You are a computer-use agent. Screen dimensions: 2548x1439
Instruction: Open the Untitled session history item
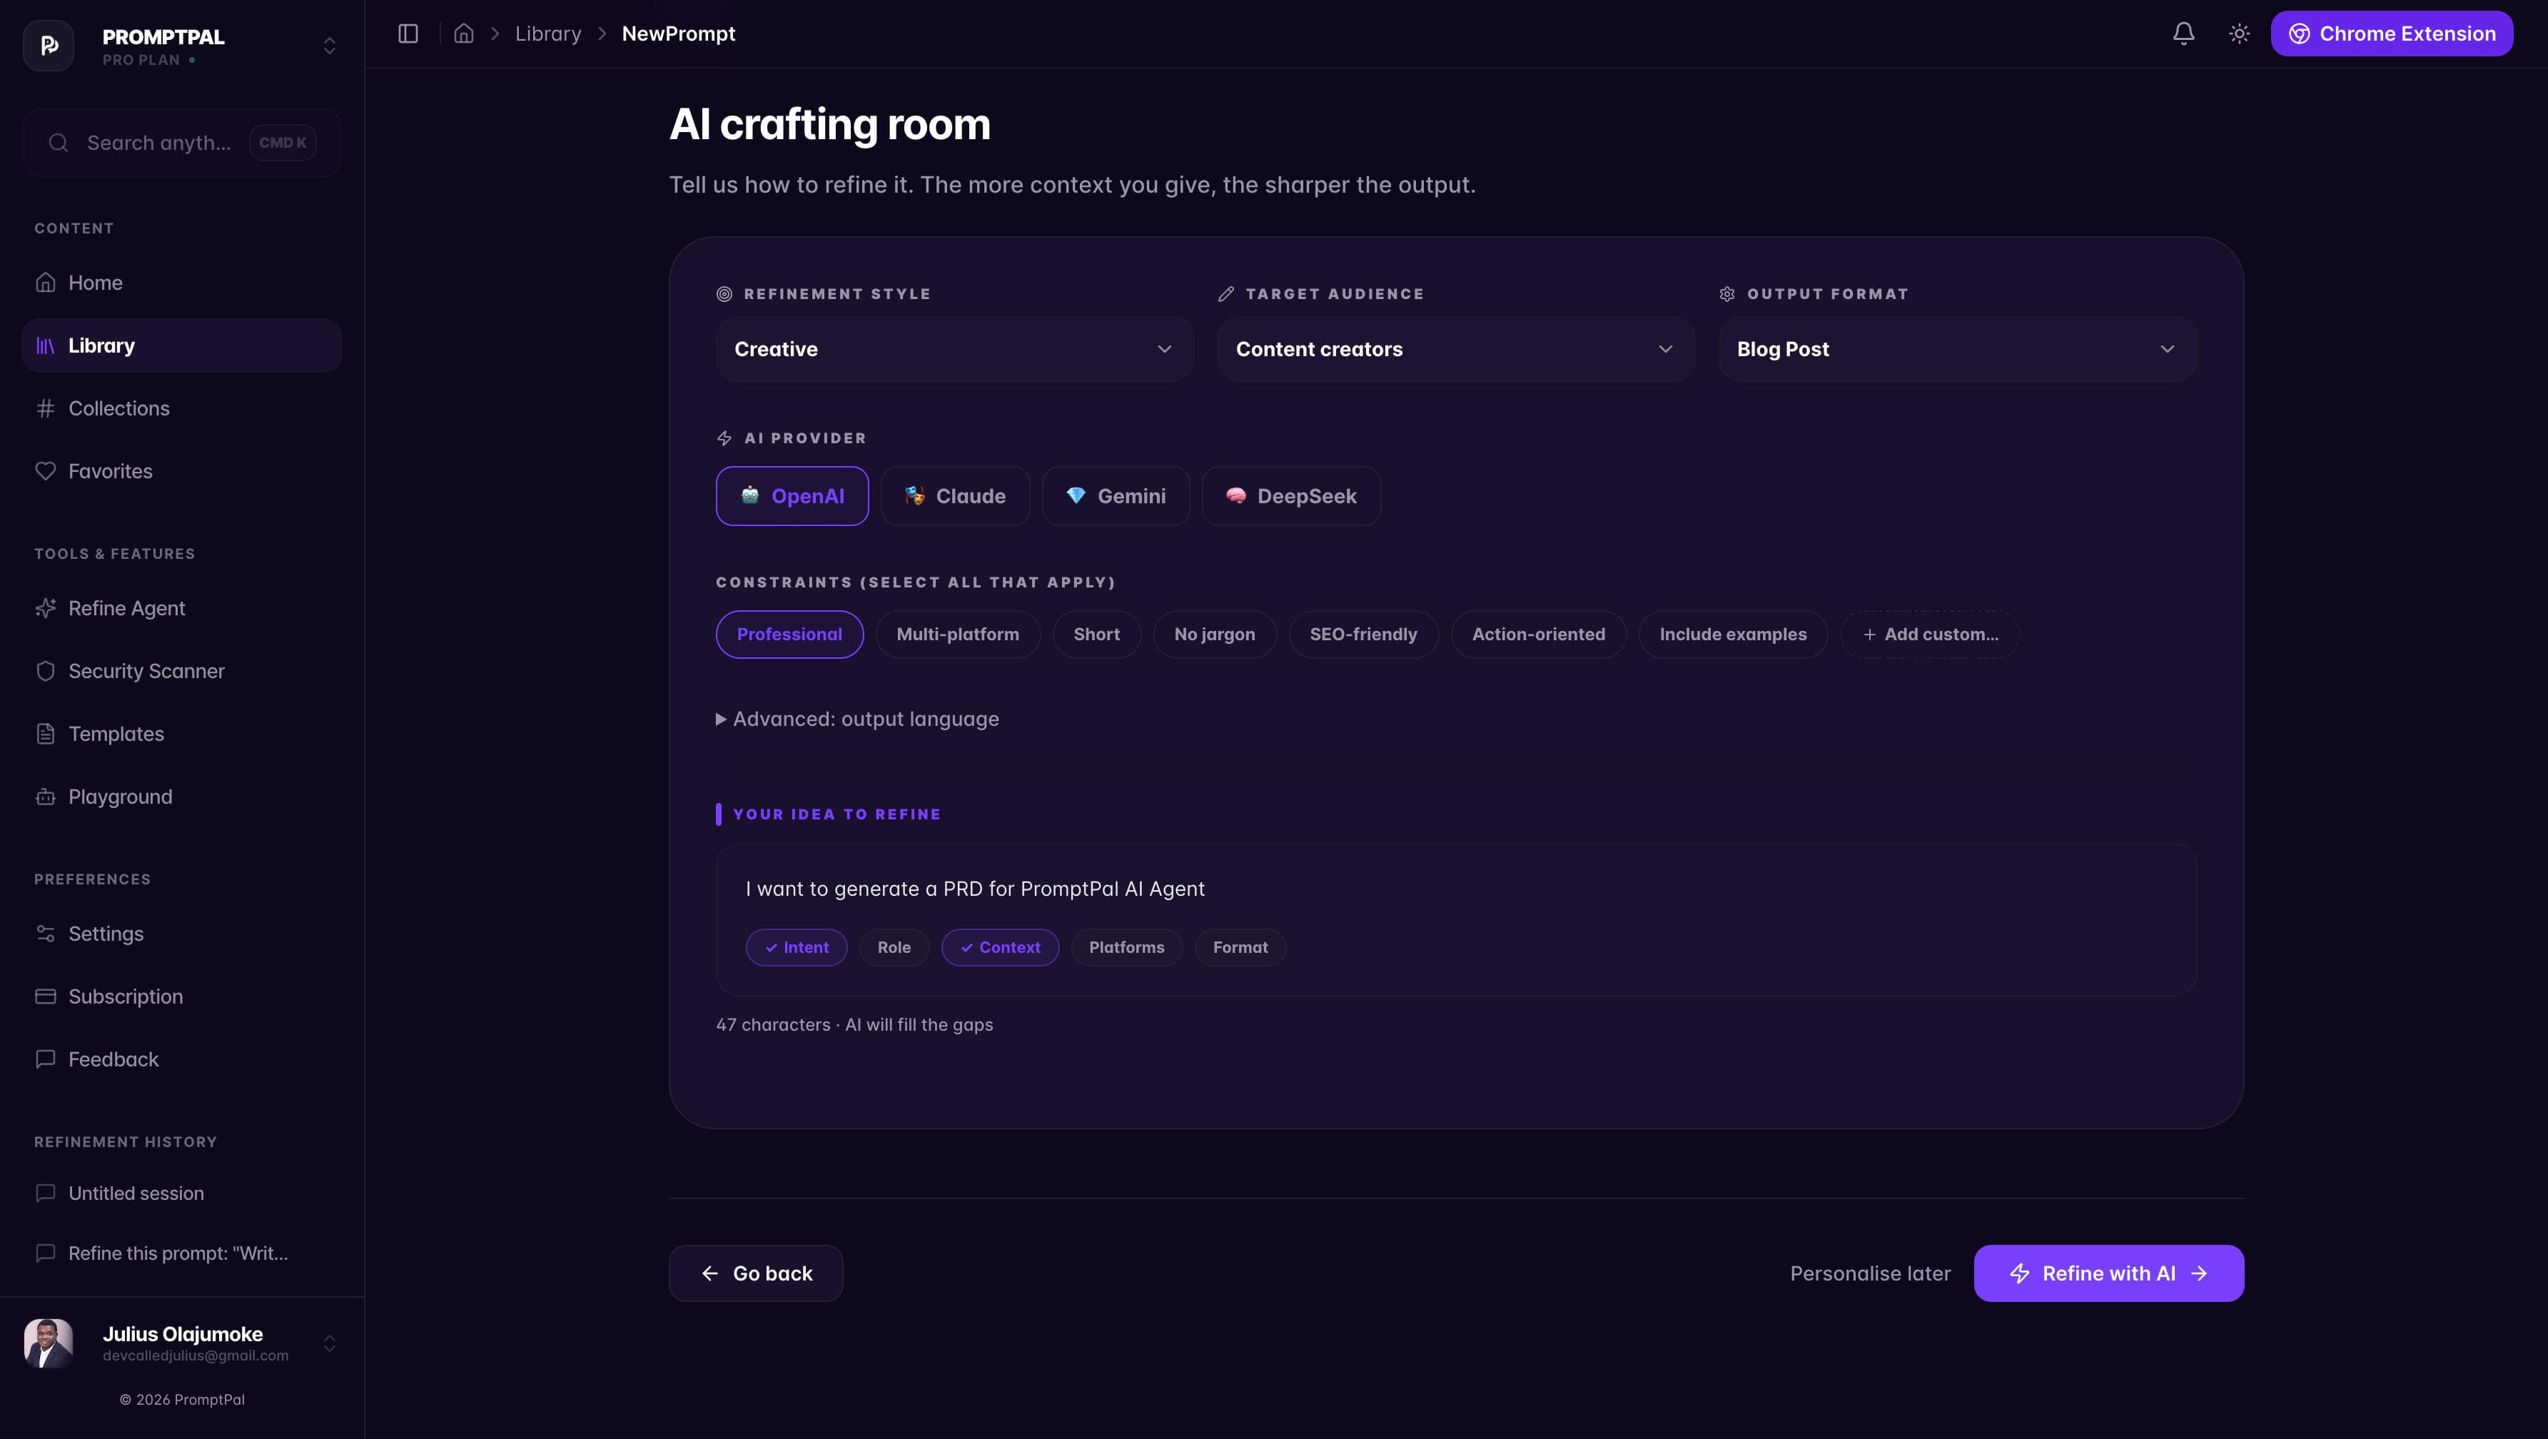(x=181, y=1193)
